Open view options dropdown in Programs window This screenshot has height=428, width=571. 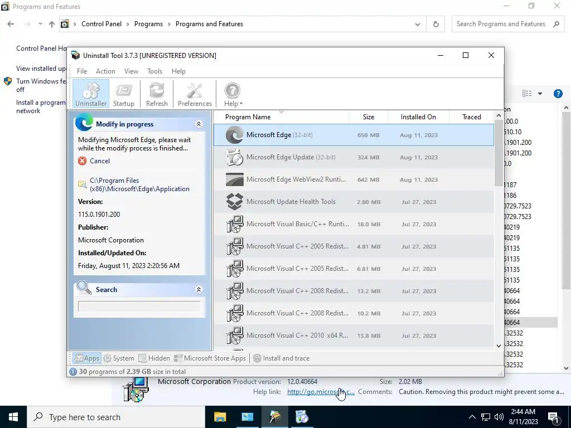[x=540, y=94]
